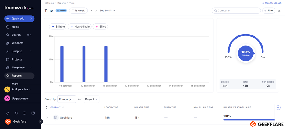Click the Total 48h summary value

pyautogui.click(x=245, y=86)
